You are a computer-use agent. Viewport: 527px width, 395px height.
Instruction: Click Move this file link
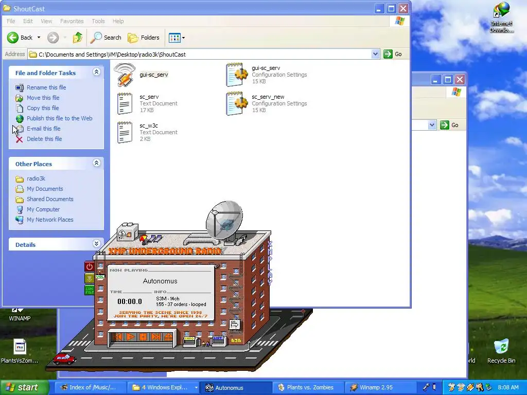pos(43,98)
